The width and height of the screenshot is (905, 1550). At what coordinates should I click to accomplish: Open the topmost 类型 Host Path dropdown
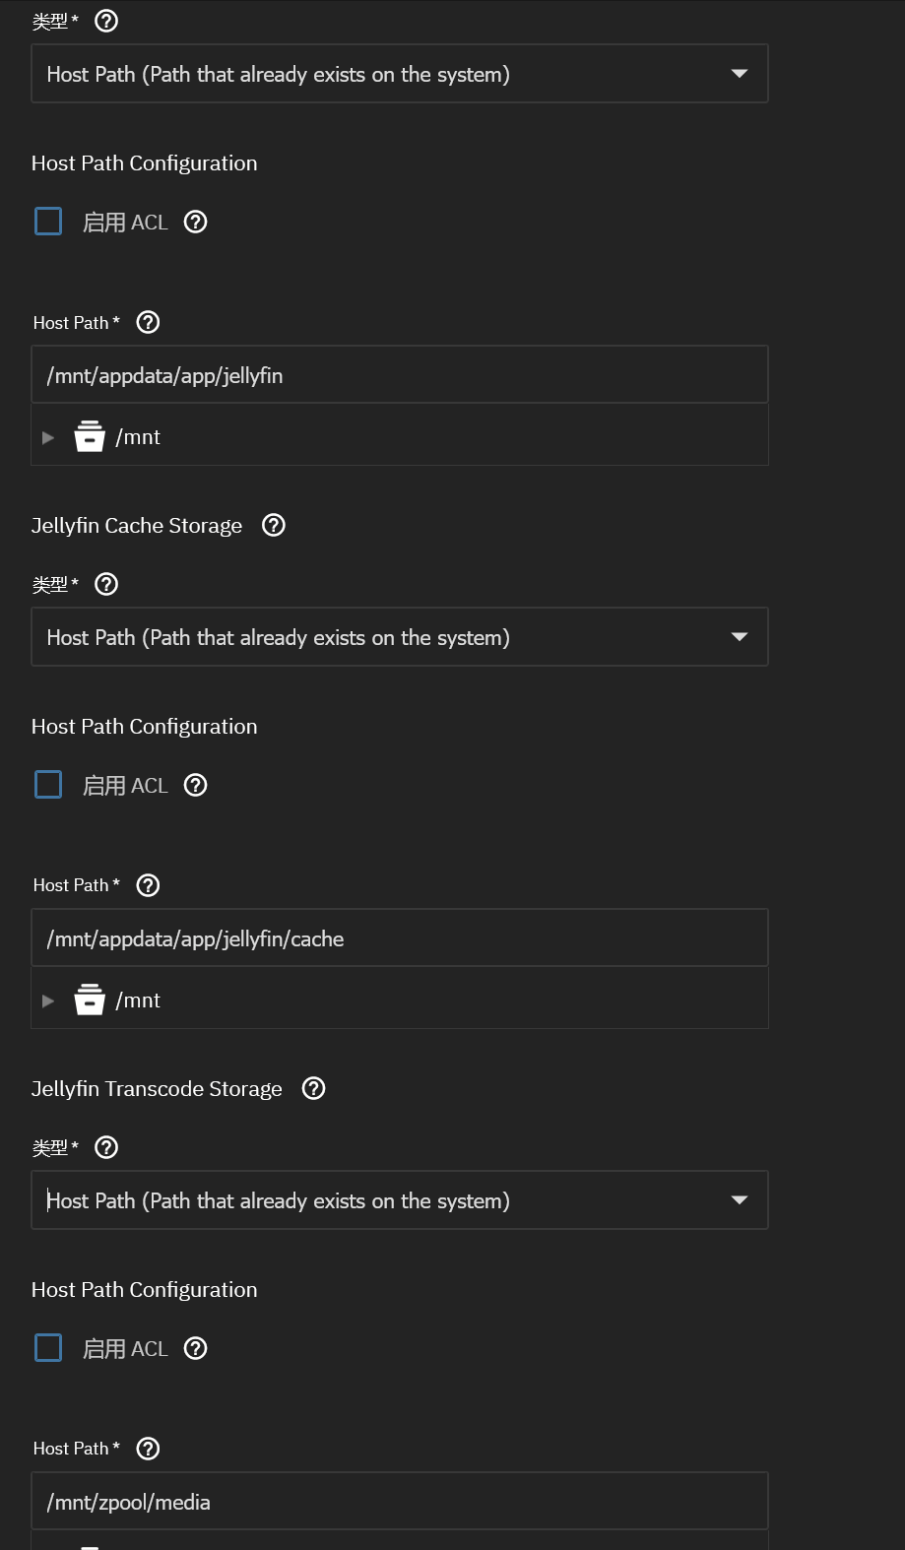click(400, 74)
